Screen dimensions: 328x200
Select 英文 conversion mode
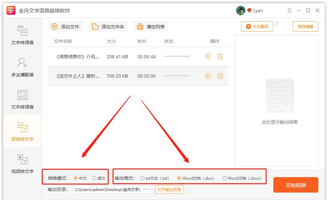(x=94, y=177)
